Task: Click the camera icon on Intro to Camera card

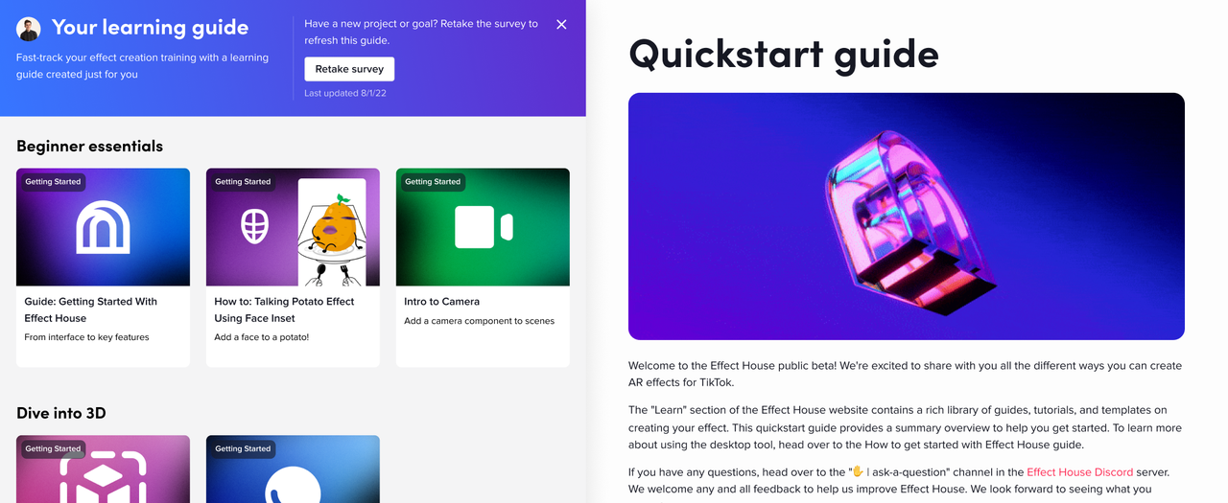Action: [x=484, y=227]
